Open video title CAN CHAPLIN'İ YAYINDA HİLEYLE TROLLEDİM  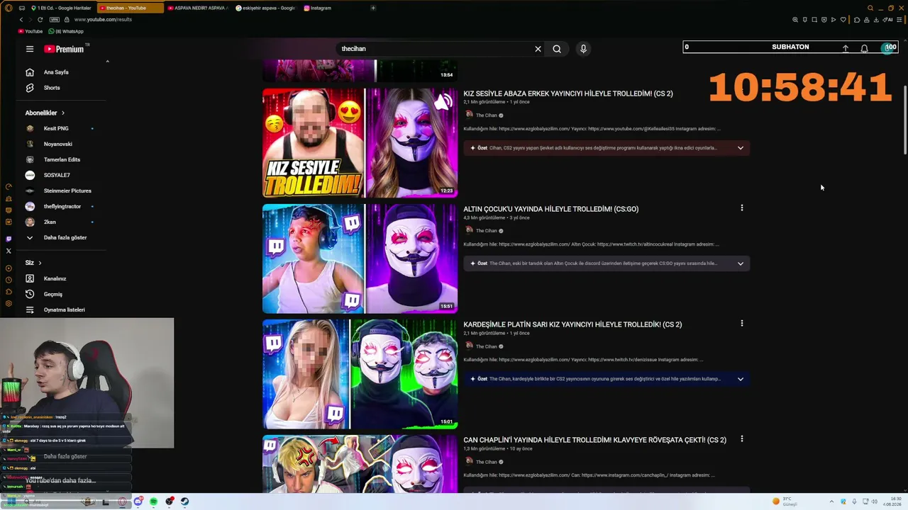tap(595, 440)
